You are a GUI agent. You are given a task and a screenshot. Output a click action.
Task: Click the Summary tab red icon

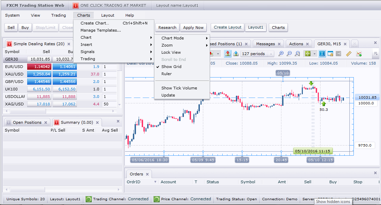pos(56,122)
